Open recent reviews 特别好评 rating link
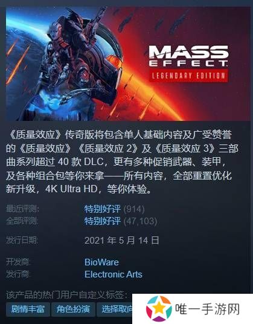 pyautogui.click(x=103, y=209)
